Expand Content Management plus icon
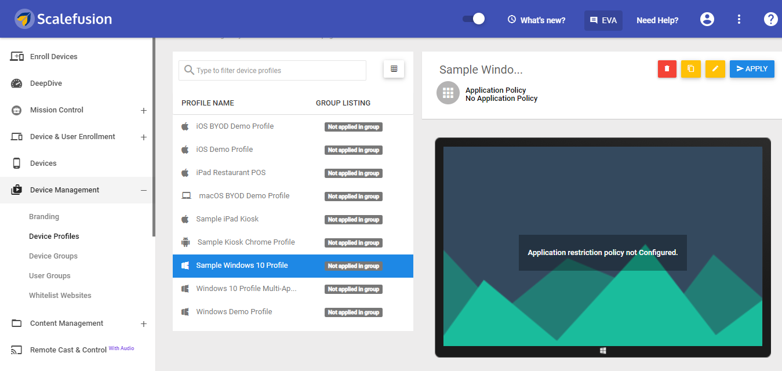The width and height of the screenshot is (782, 371). pyautogui.click(x=144, y=323)
